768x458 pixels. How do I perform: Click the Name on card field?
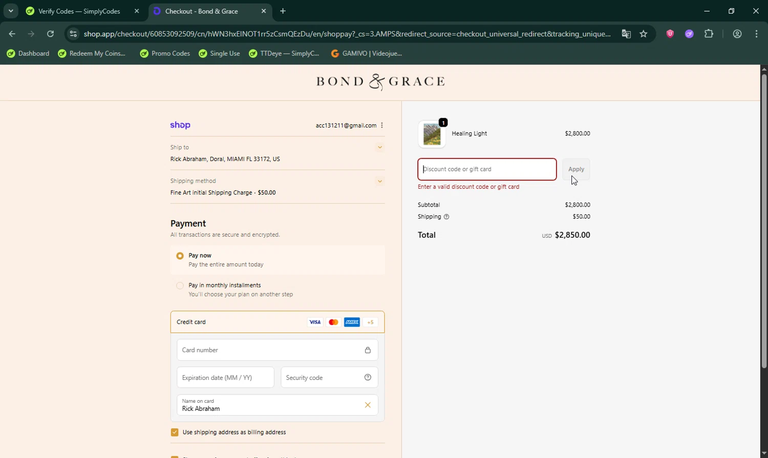(278, 405)
